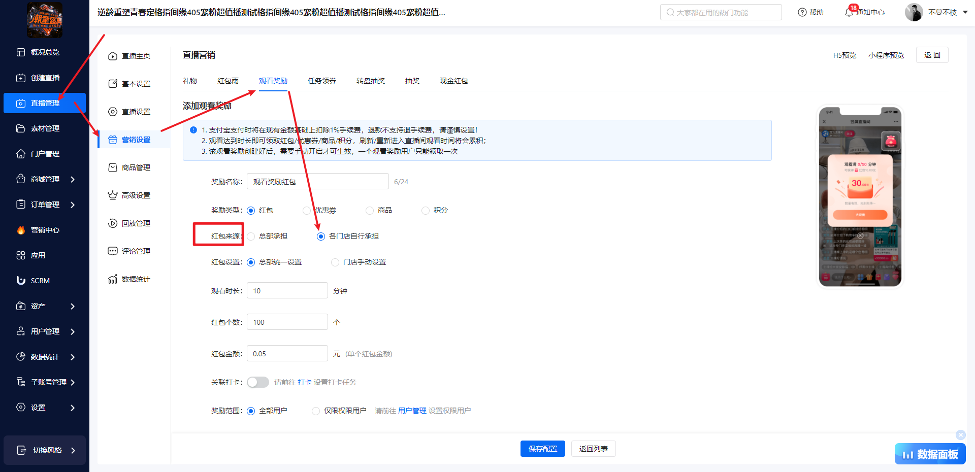975x472 pixels.
Task: Click the 营销中心 flame icon
Action: pyautogui.click(x=21, y=230)
